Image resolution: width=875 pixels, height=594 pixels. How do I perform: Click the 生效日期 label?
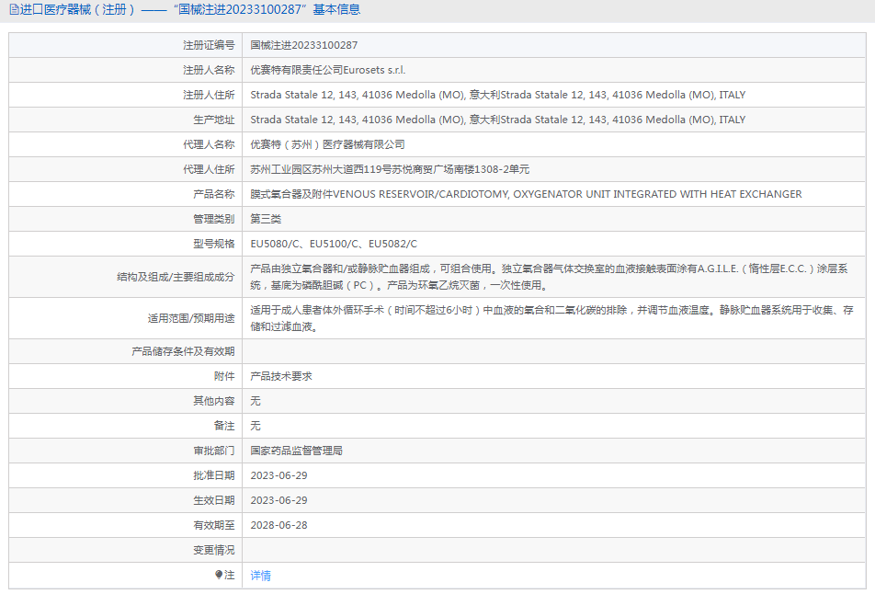tap(214, 500)
